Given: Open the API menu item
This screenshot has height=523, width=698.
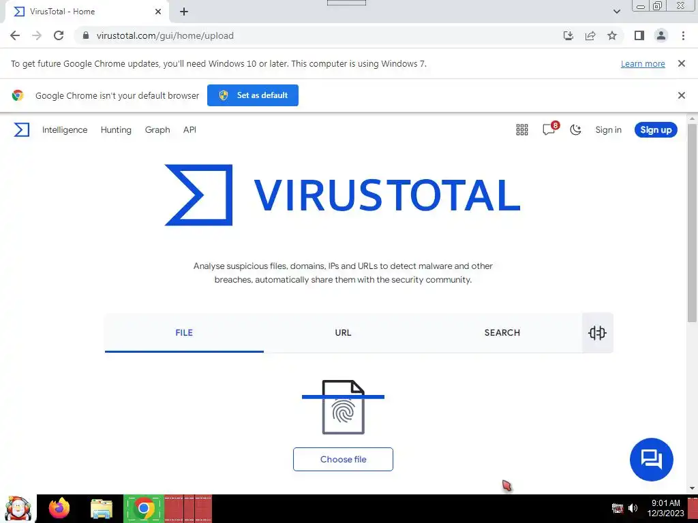Looking at the screenshot, I should [x=189, y=130].
